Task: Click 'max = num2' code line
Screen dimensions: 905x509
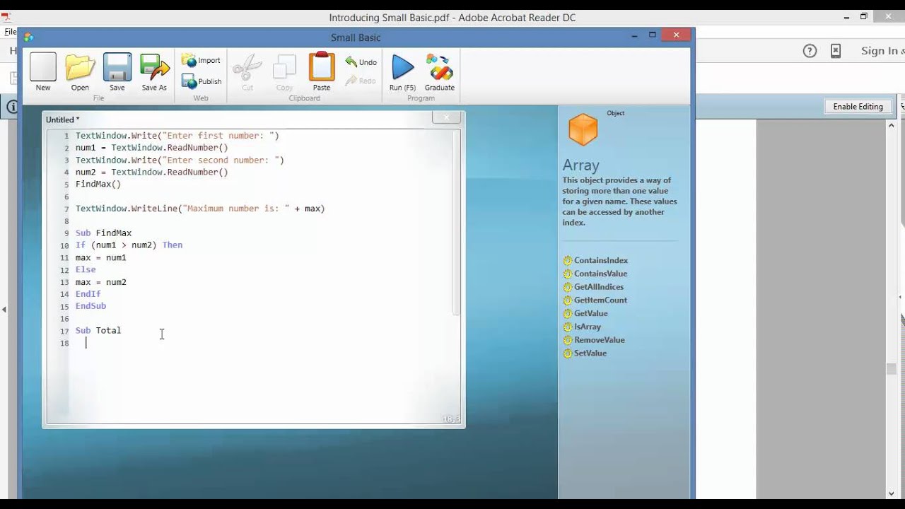Action: point(101,282)
